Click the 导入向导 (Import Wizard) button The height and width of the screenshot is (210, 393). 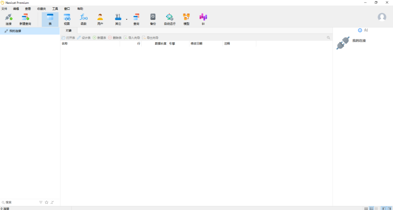click(132, 38)
